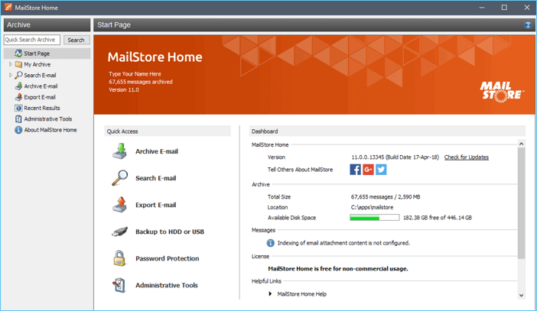The image size is (537, 311).
Task: Click the MailStore logo in banner
Action: click(x=502, y=92)
